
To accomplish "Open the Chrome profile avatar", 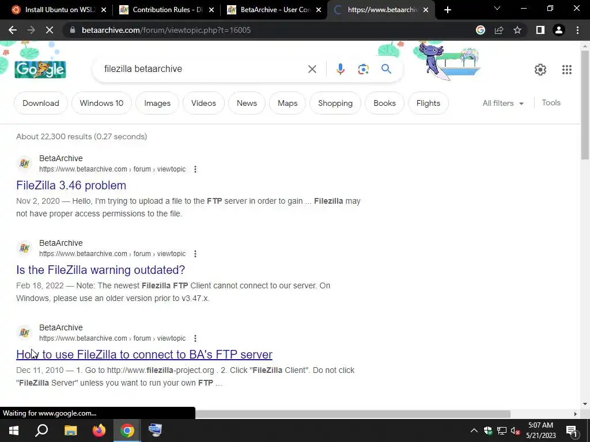I will pos(559,30).
